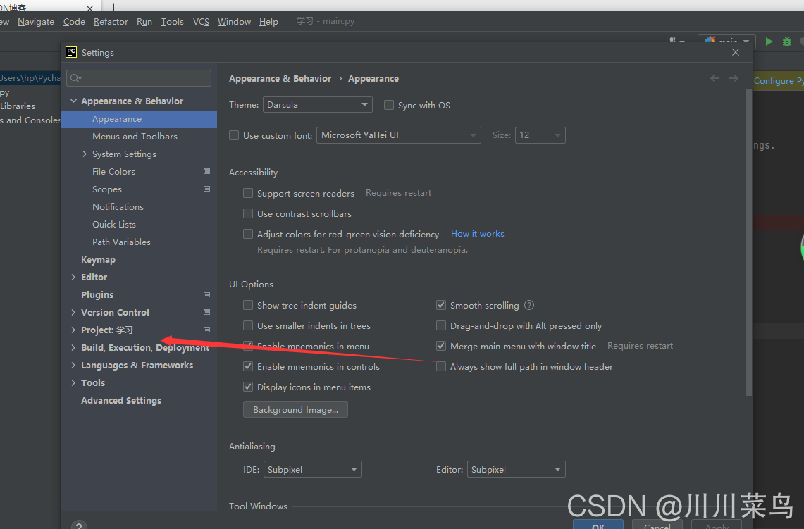Click the Background Image... button
This screenshot has width=804, height=529.
[x=295, y=409]
